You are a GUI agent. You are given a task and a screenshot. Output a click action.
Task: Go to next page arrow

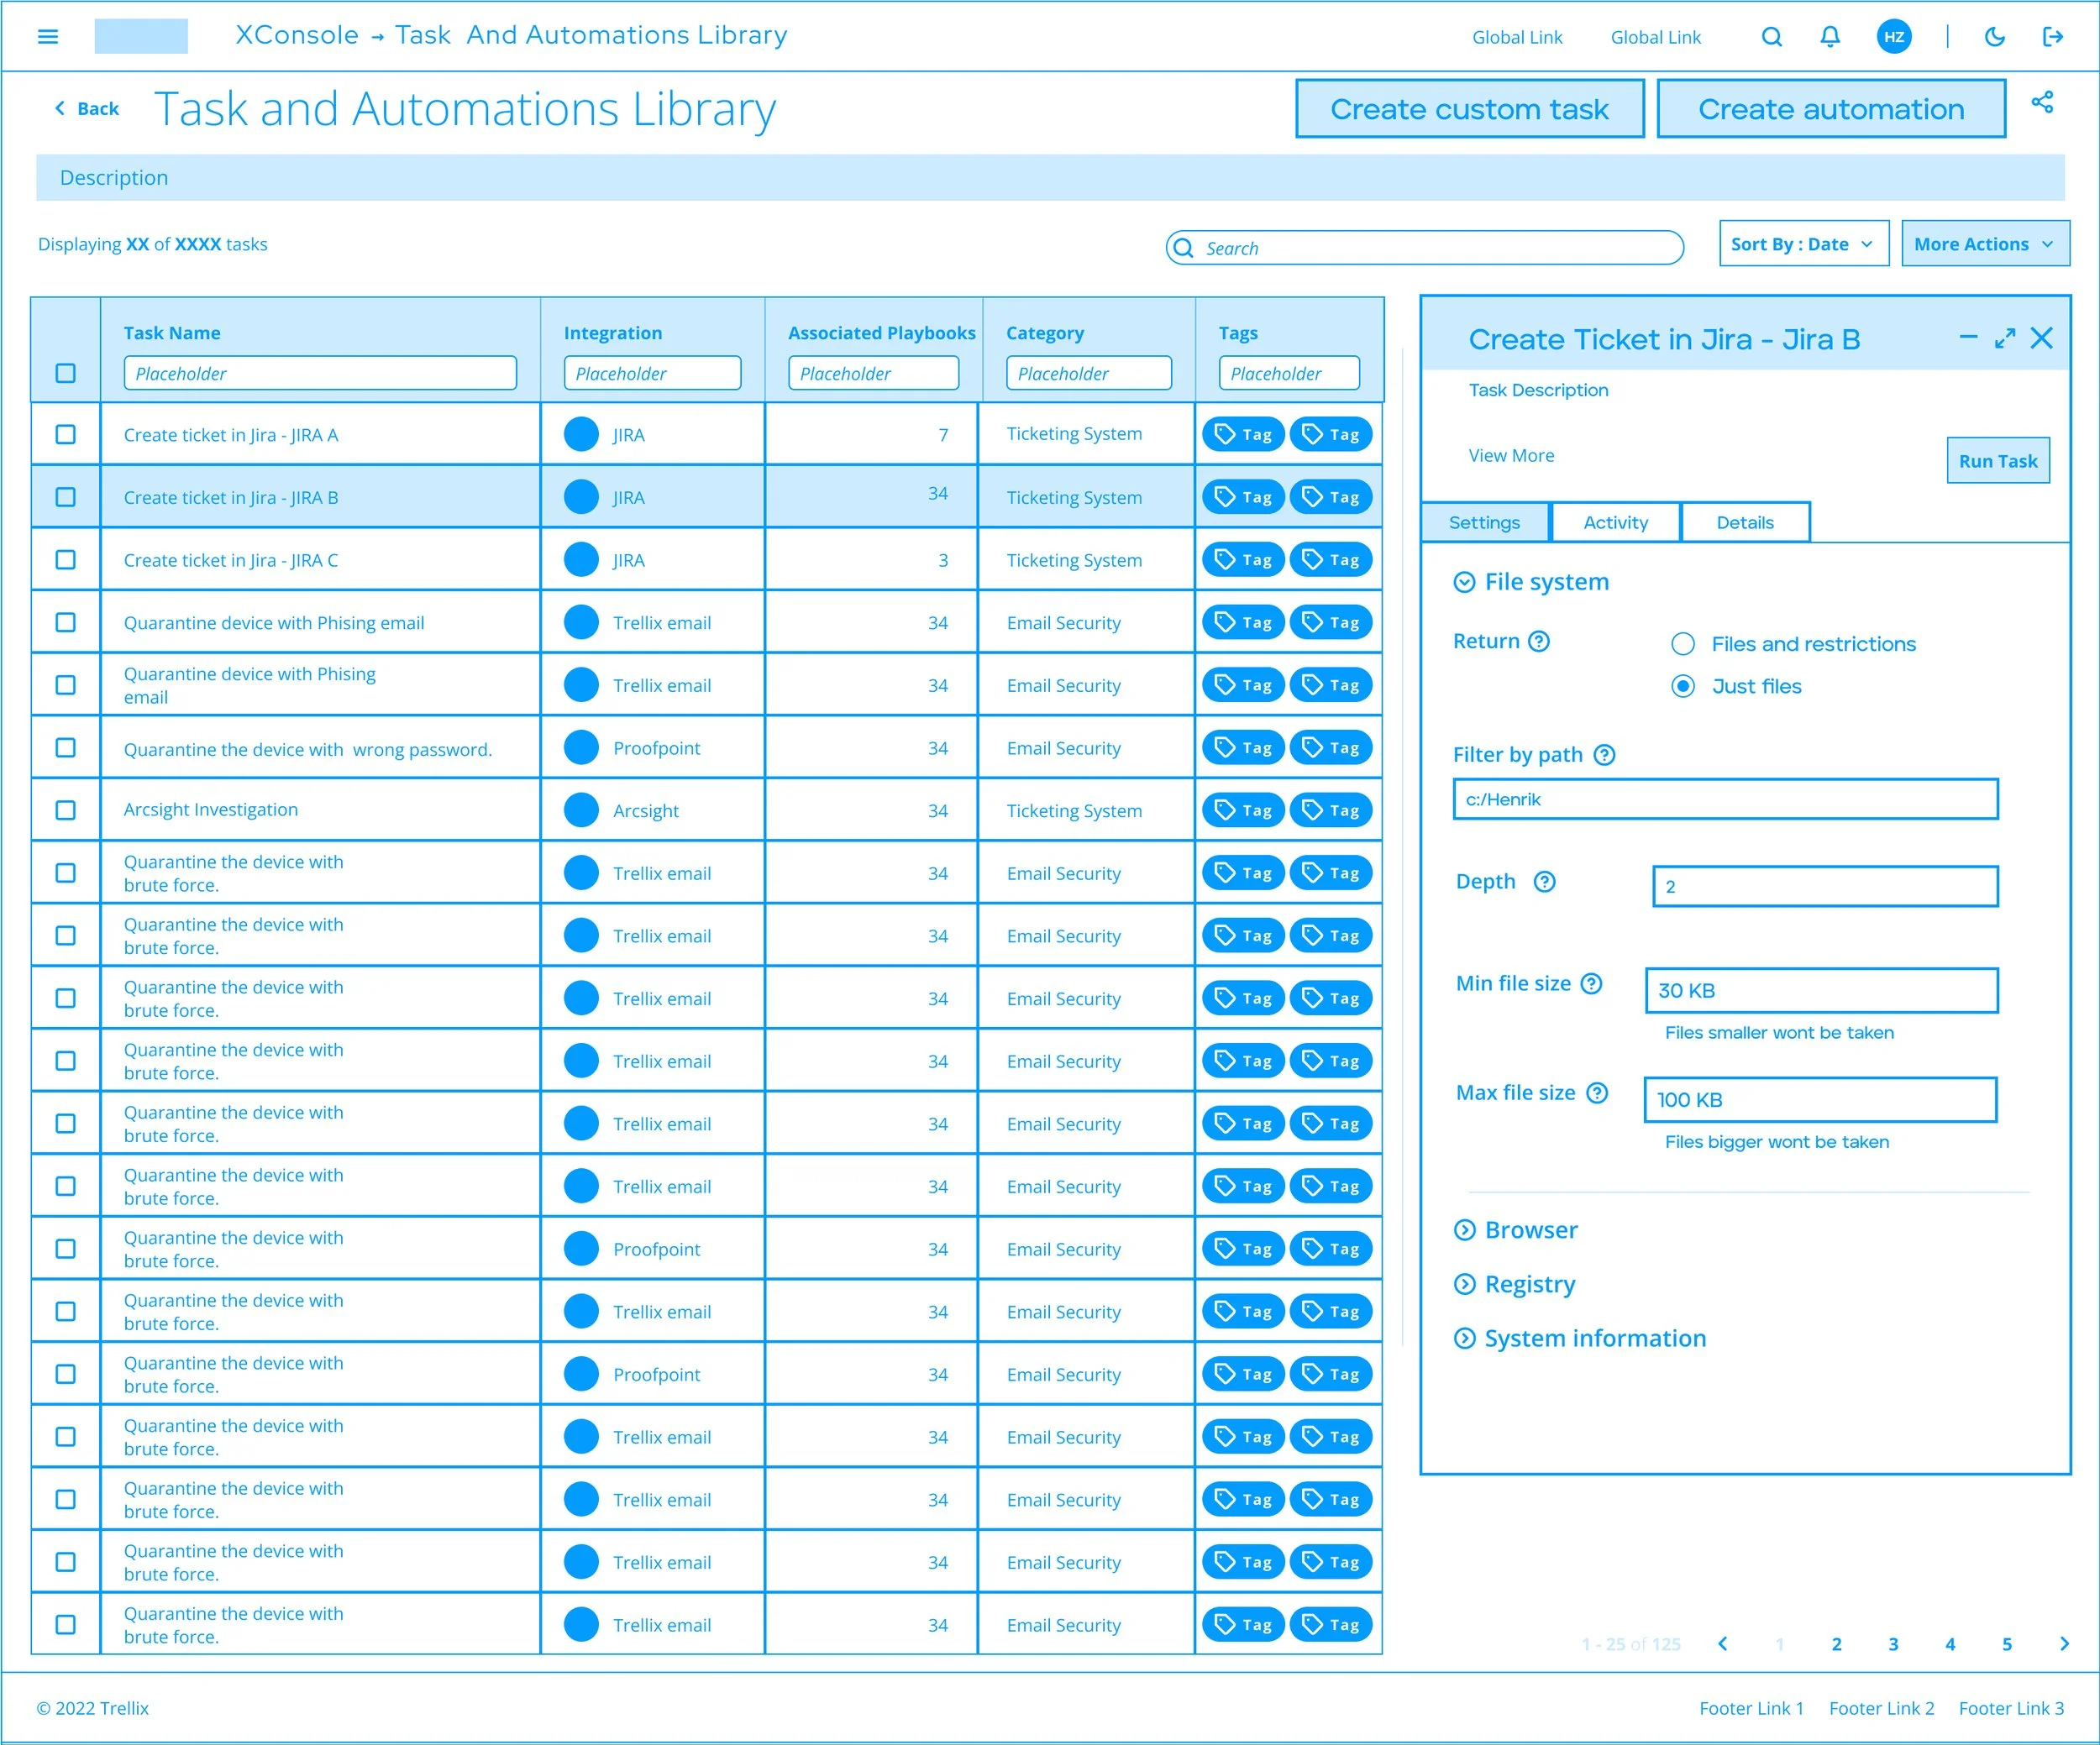point(2064,1644)
